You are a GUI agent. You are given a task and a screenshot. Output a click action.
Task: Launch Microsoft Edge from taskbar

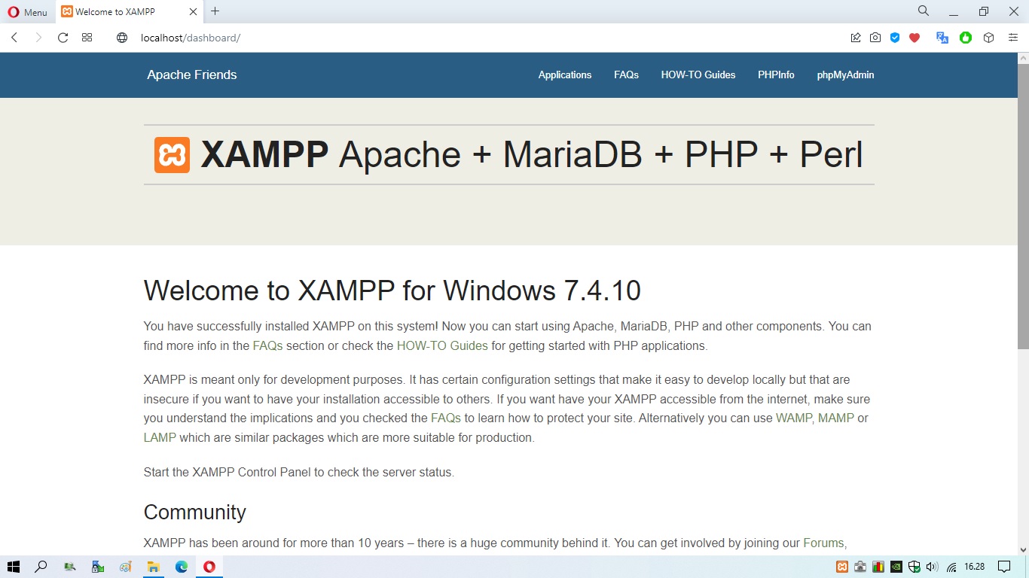pyautogui.click(x=182, y=567)
